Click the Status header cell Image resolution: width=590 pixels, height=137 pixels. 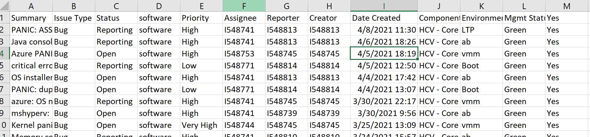(116, 18)
